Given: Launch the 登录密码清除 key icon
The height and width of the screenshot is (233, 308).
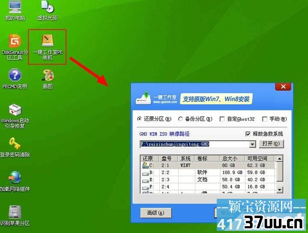Looking at the screenshot, I should [15, 147].
